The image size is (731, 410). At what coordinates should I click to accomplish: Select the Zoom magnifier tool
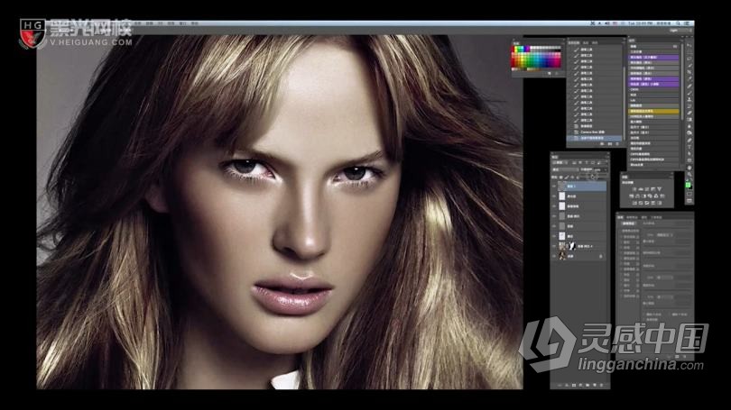click(x=689, y=175)
